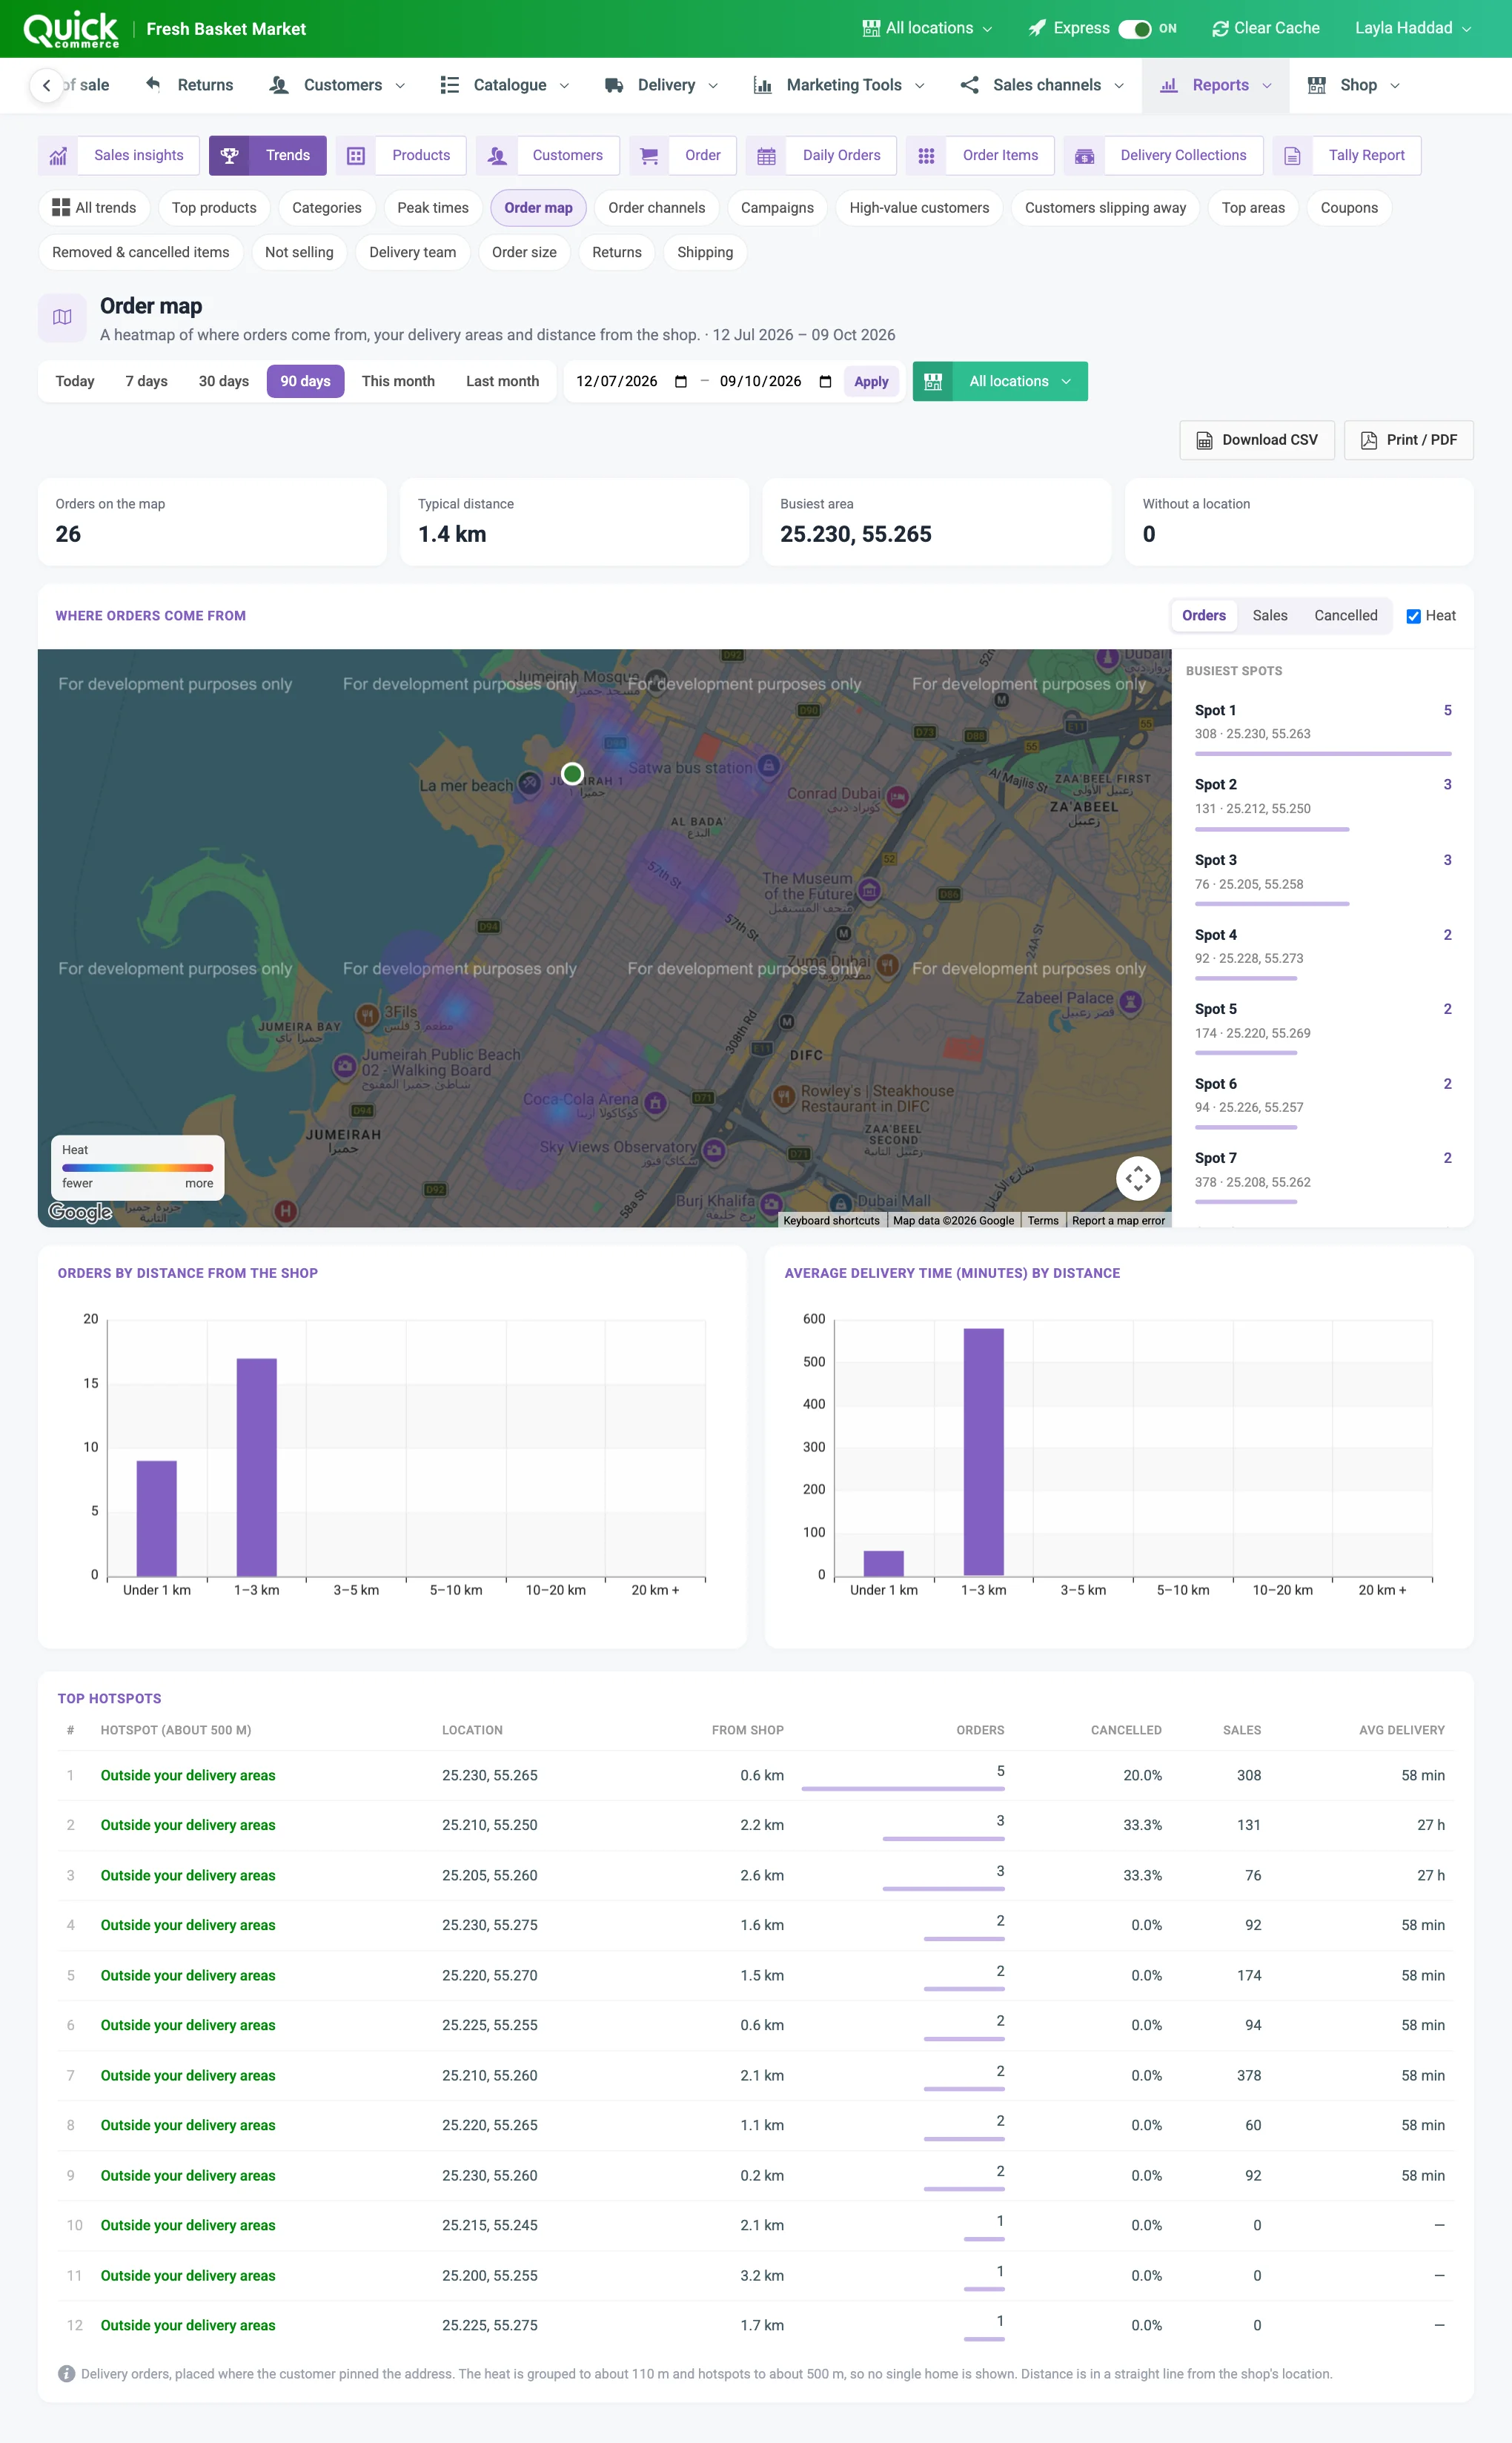Click the Tally Report document icon

click(1292, 156)
